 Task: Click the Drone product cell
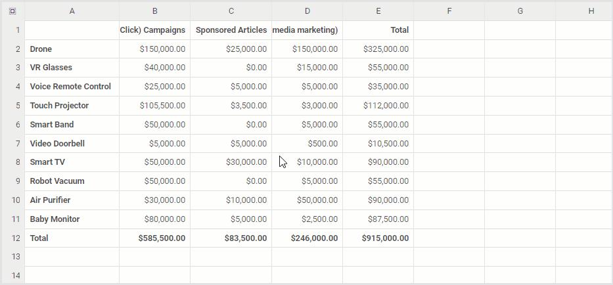pyautogui.click(x=72, y=49)
